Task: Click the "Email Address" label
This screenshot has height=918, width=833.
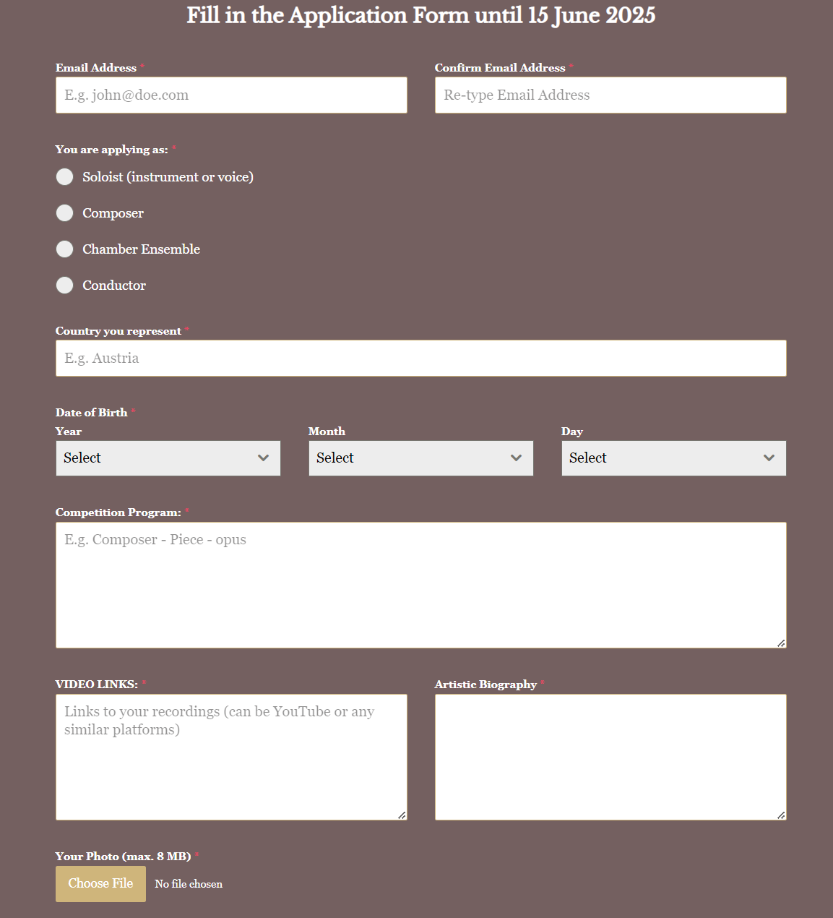Action: pos(96,68)
